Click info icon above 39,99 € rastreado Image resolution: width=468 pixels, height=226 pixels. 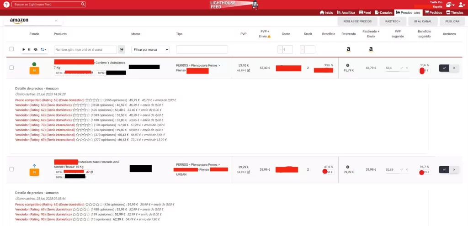pyautogui.click(x=348, y=167)
